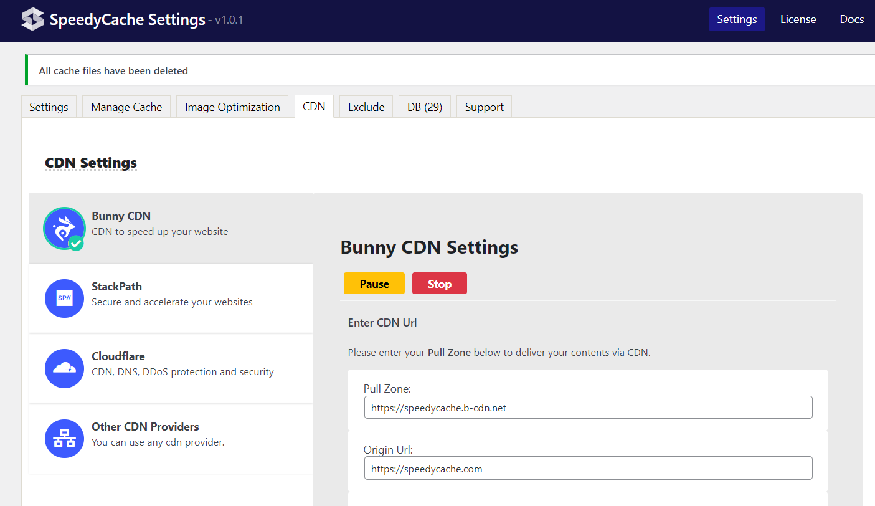Click the Other CDN Providers network icon

[64, 439]
